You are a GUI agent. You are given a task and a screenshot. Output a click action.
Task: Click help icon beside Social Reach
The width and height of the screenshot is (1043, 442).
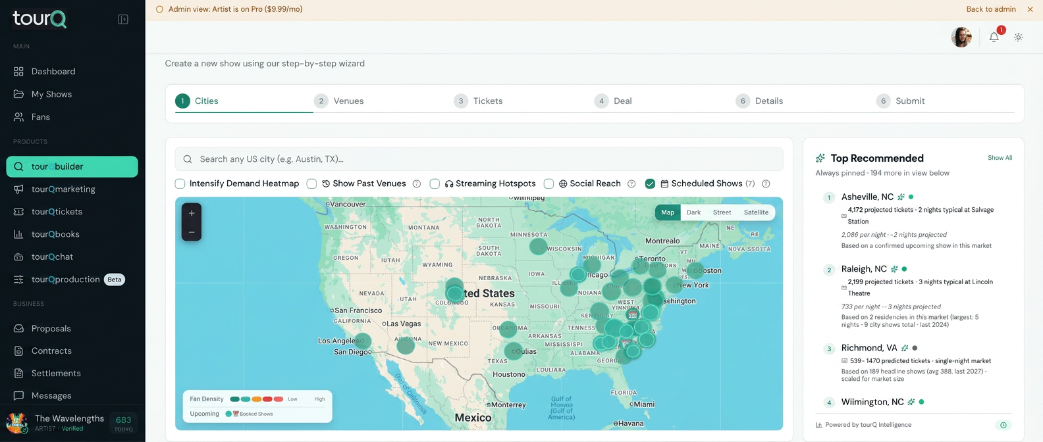[x=631, y=184]
